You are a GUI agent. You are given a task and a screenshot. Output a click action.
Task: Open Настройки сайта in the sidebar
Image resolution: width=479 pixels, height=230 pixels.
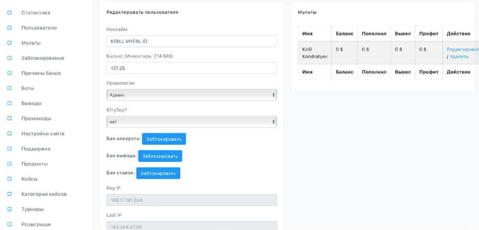pos(43,133)
